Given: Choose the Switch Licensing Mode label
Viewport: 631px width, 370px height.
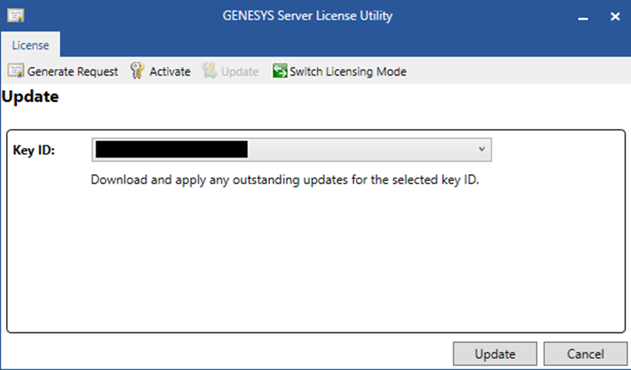Looking at the screenshot, I should click(x=348, y=71).
